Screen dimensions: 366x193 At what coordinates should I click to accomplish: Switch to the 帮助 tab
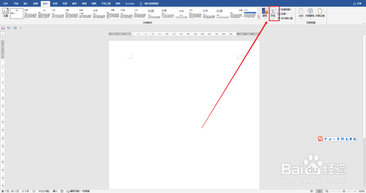point(118,4)
